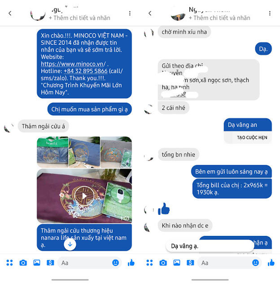
Task: Open more apps grid in left chat
Action: pyautogui.click(x=9, y=263)
